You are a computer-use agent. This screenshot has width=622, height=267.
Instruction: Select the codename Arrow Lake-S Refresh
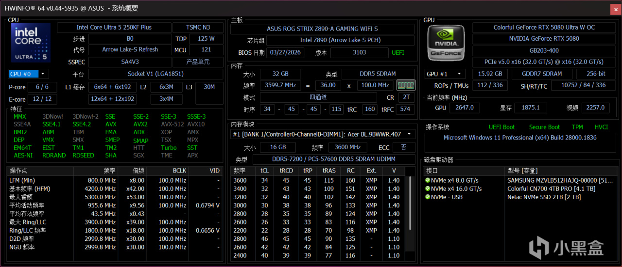tap(130, 50)
